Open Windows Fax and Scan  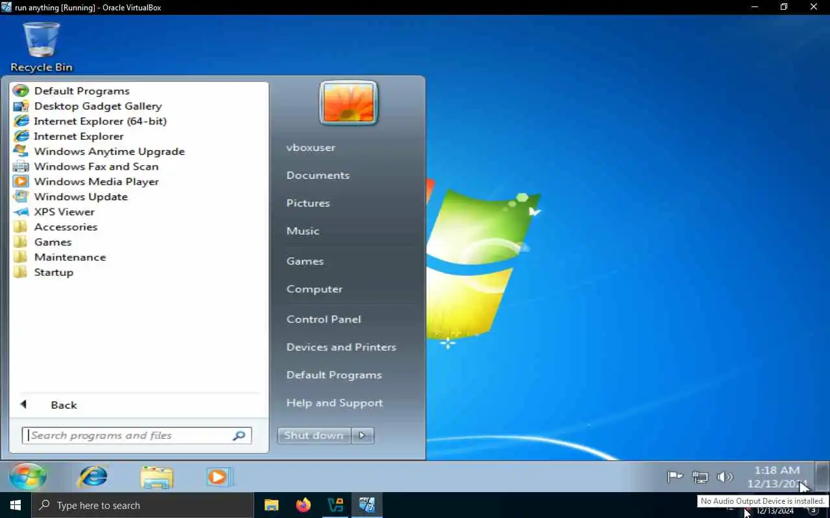coord(86,166)
